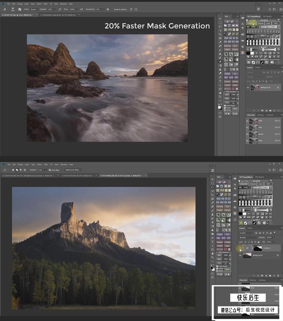Click the Color source button in the top RapidMask panel
Screen dimensions: 283x321
268,23
